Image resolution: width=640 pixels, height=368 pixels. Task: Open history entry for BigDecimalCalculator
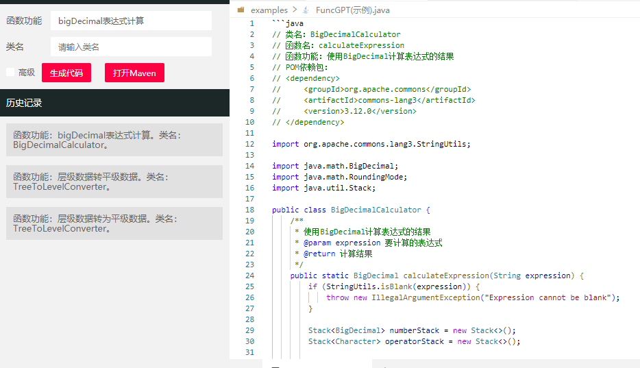114,140
